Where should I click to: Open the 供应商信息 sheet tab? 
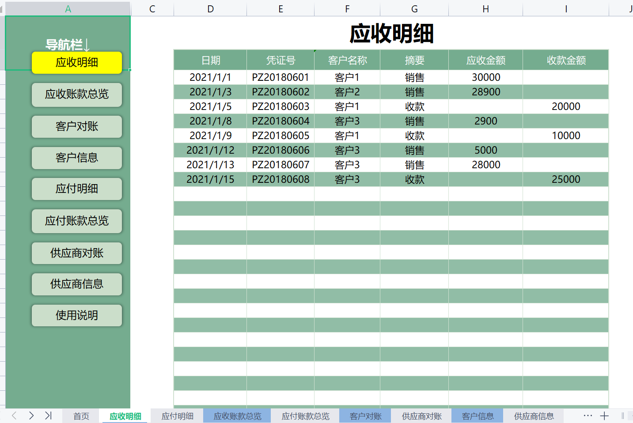[x=534, y=415]
